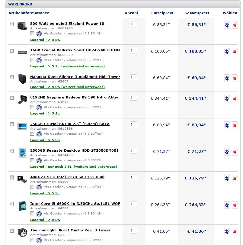The width and height of the screenshot is (243, 245).
Task: Click the quantity field for Nanoxia Deep Silence 3
Action: [x=133, y=77]
